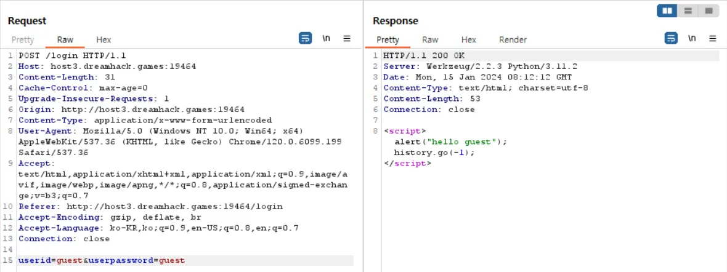This screenshot has width=727, height=272.
Task: Click the Upgrade-Insecure-Requests header line
Action: point(94,98)
